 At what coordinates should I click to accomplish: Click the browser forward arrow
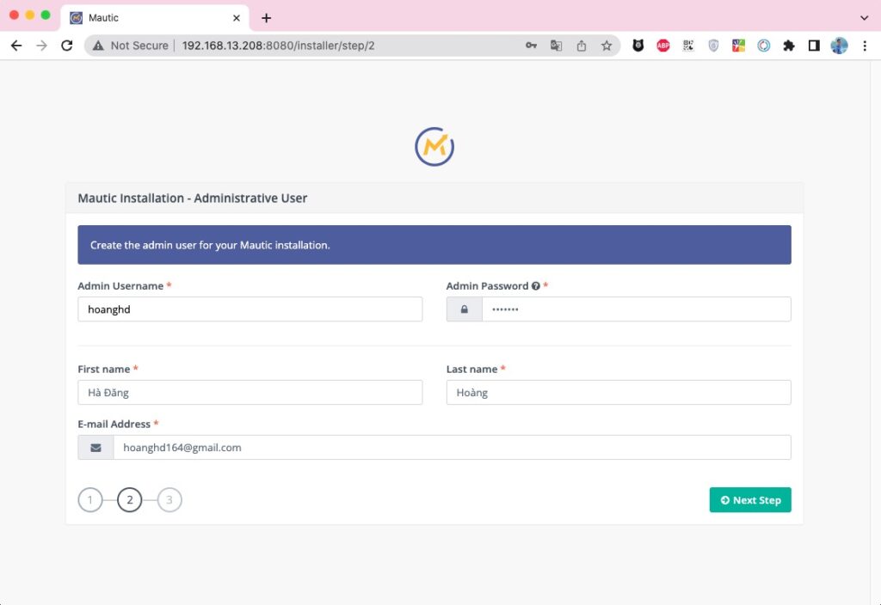pyautogui.click(x=41, y=46)
